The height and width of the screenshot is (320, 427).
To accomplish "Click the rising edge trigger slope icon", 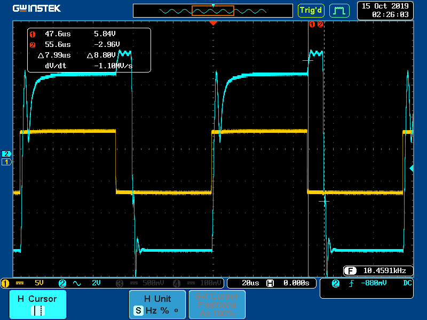I will point(351,284).
